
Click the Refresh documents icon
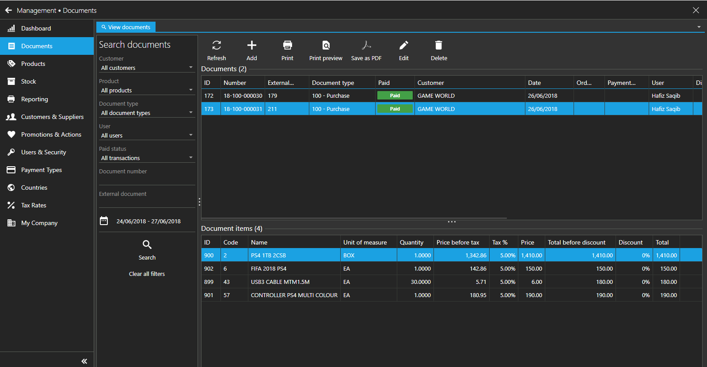click(x=217, y=46)
